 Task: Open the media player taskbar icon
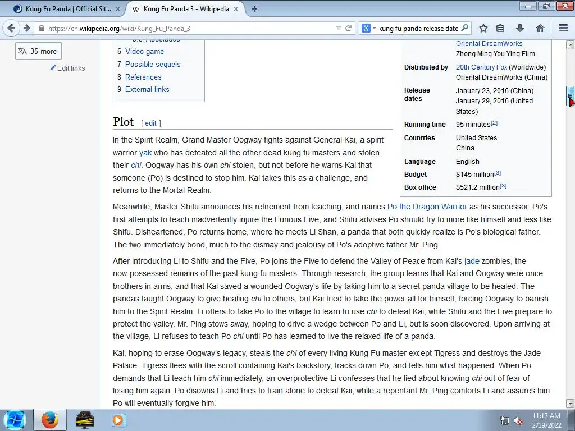(118, 420)
